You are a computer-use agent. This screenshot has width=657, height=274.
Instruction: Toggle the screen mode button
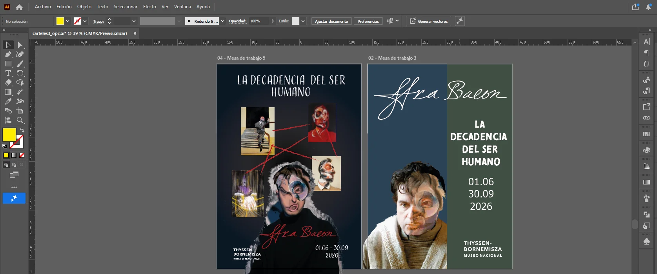(14, 175)
